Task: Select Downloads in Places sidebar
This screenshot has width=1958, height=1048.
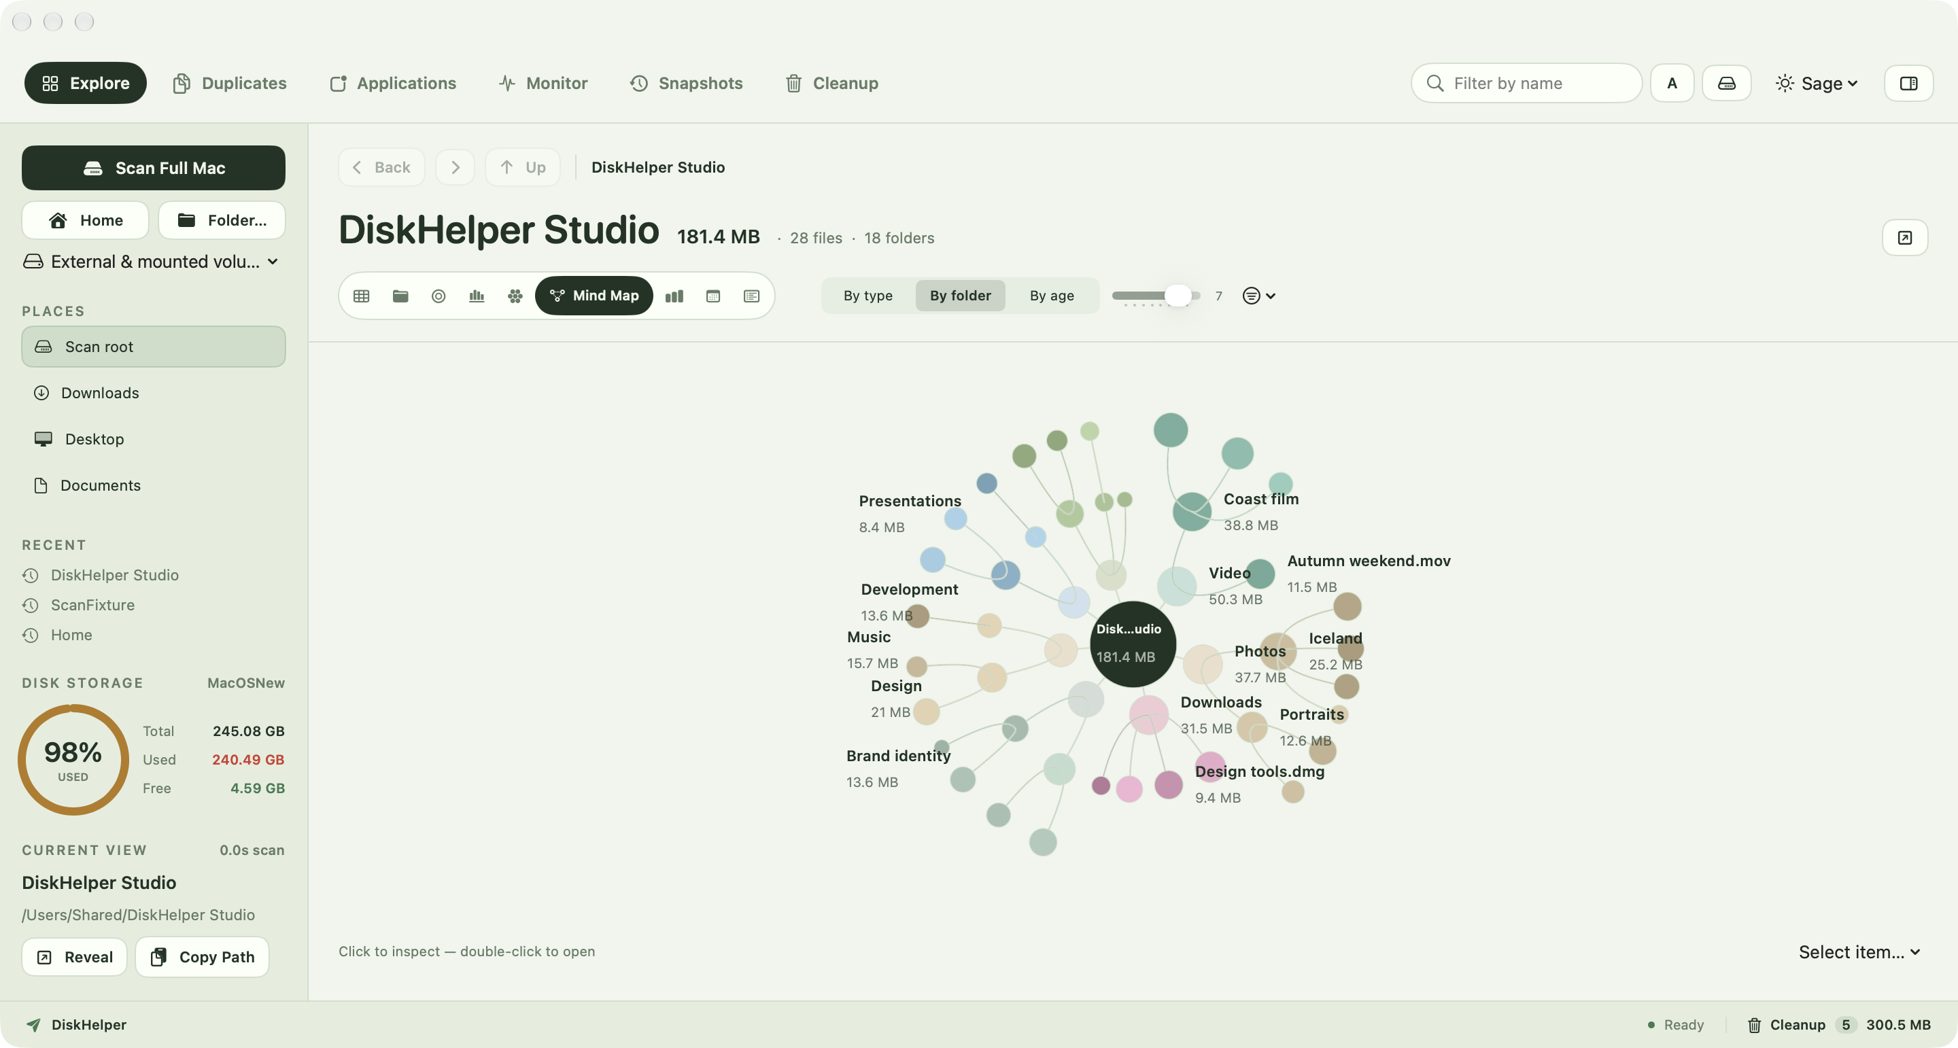Action: 154,393
